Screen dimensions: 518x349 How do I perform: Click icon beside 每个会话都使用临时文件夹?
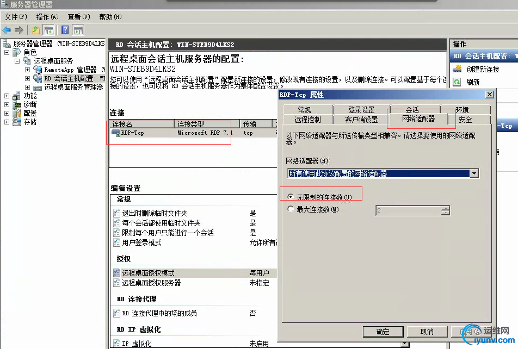coord(116,223)
